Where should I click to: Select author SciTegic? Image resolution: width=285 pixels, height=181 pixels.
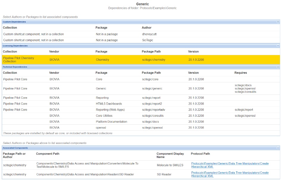(148, 40)
